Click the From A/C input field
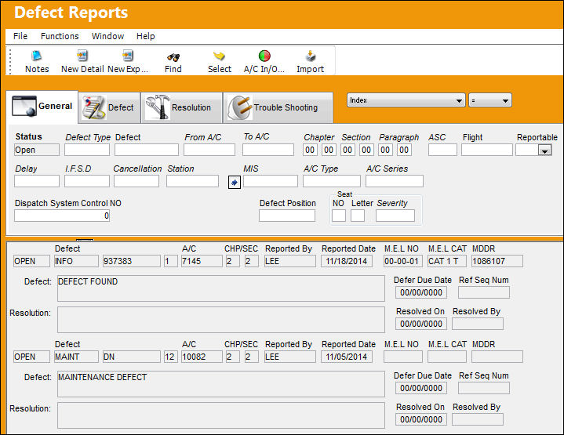 (x=209, y=150)
